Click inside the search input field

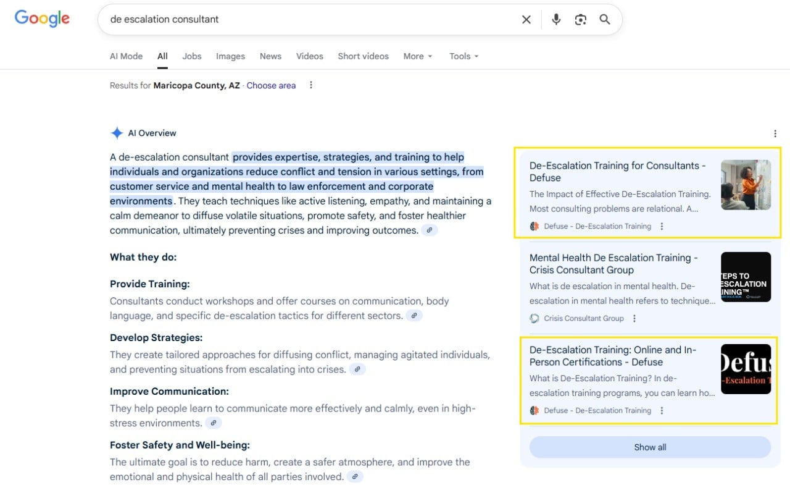309,20
